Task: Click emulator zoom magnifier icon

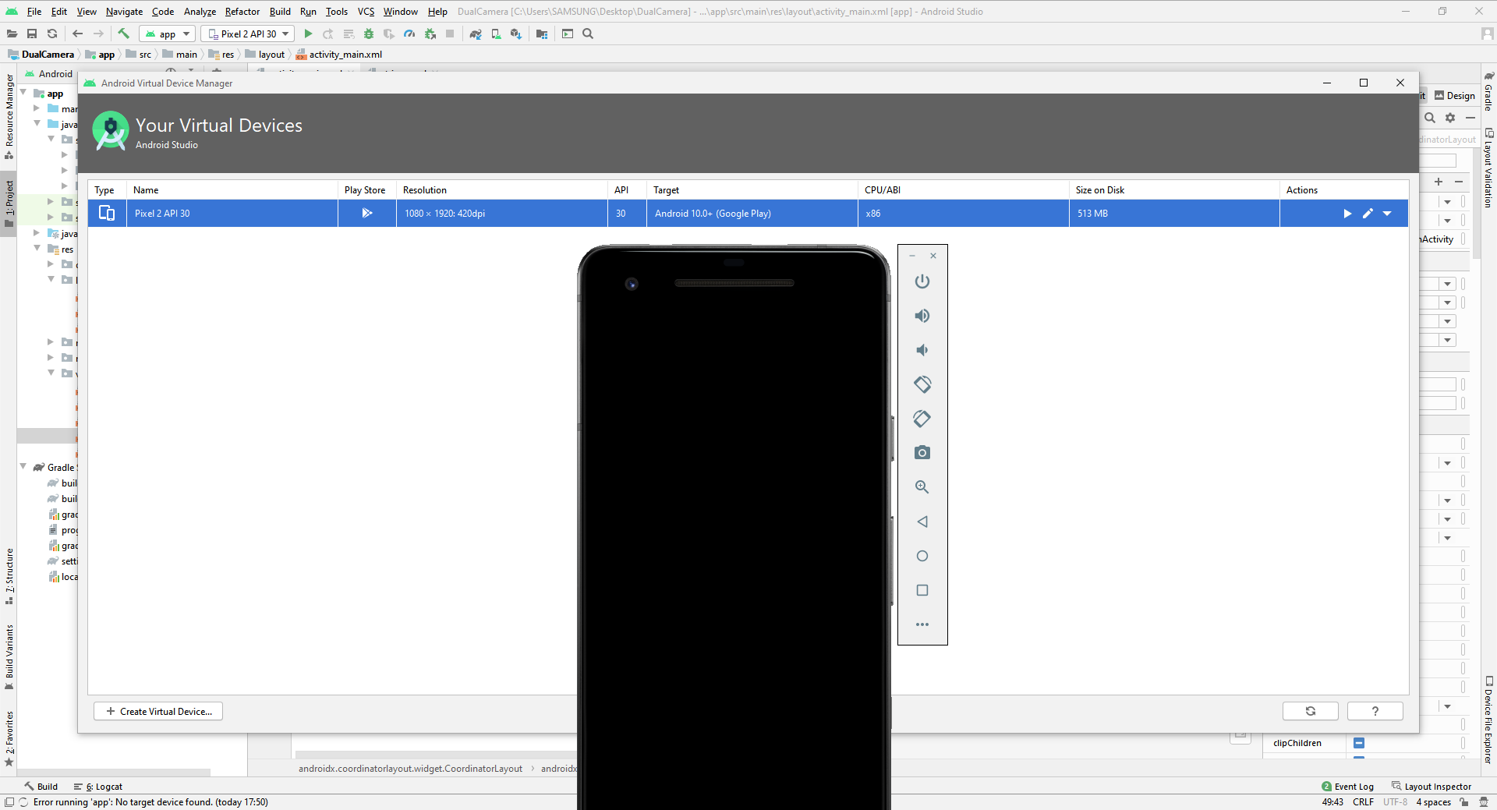Action: click(922, 487)
